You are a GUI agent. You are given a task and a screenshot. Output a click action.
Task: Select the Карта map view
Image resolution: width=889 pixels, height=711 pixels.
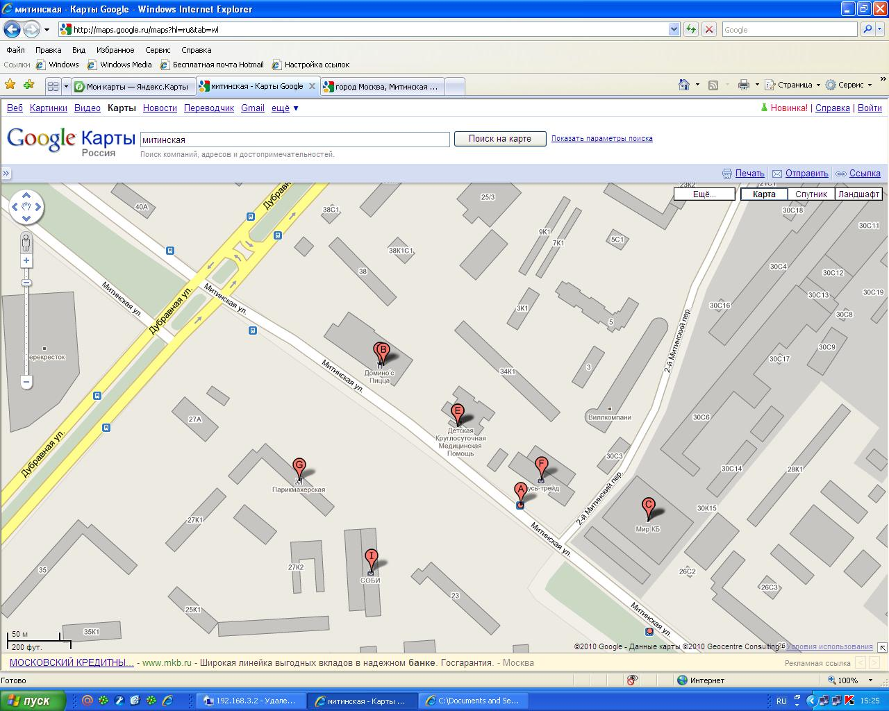point(764,194)
